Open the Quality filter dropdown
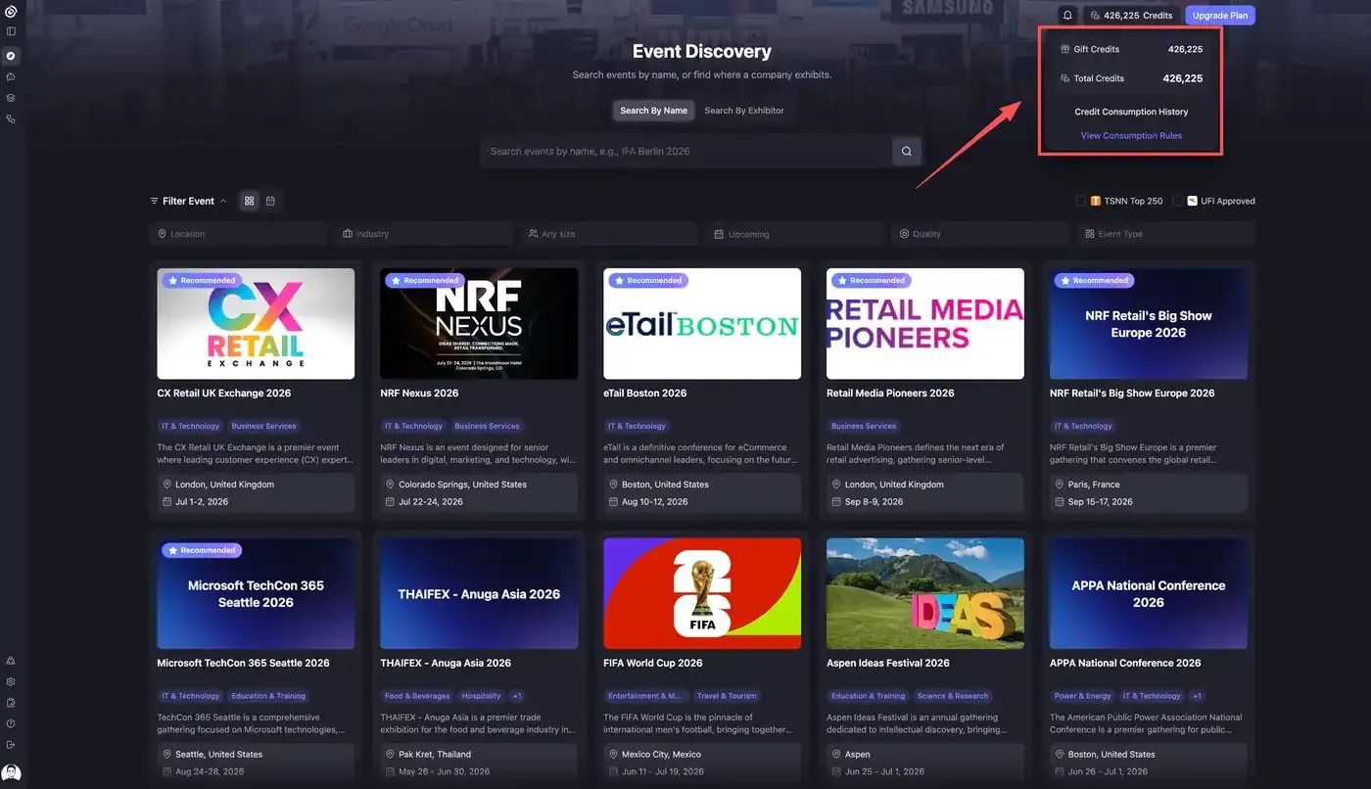The height and width of the screenshot is (789, 1371). tap(980, 234)
